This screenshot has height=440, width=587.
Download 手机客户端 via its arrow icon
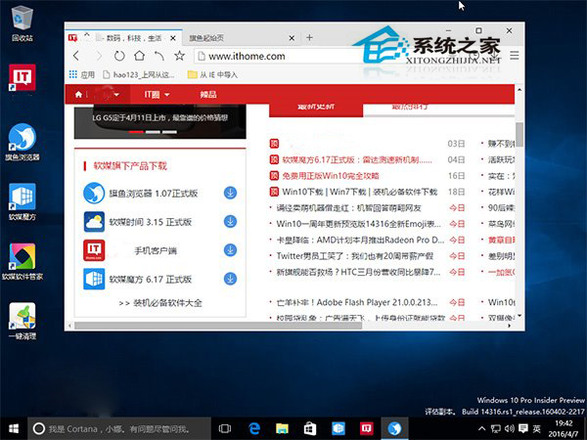(230, 250)
